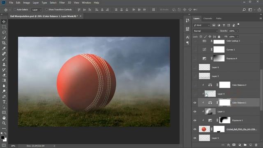263x148 pixels.
Task: Enable Show Transform Controls checkbox
Action: point(46,9)
